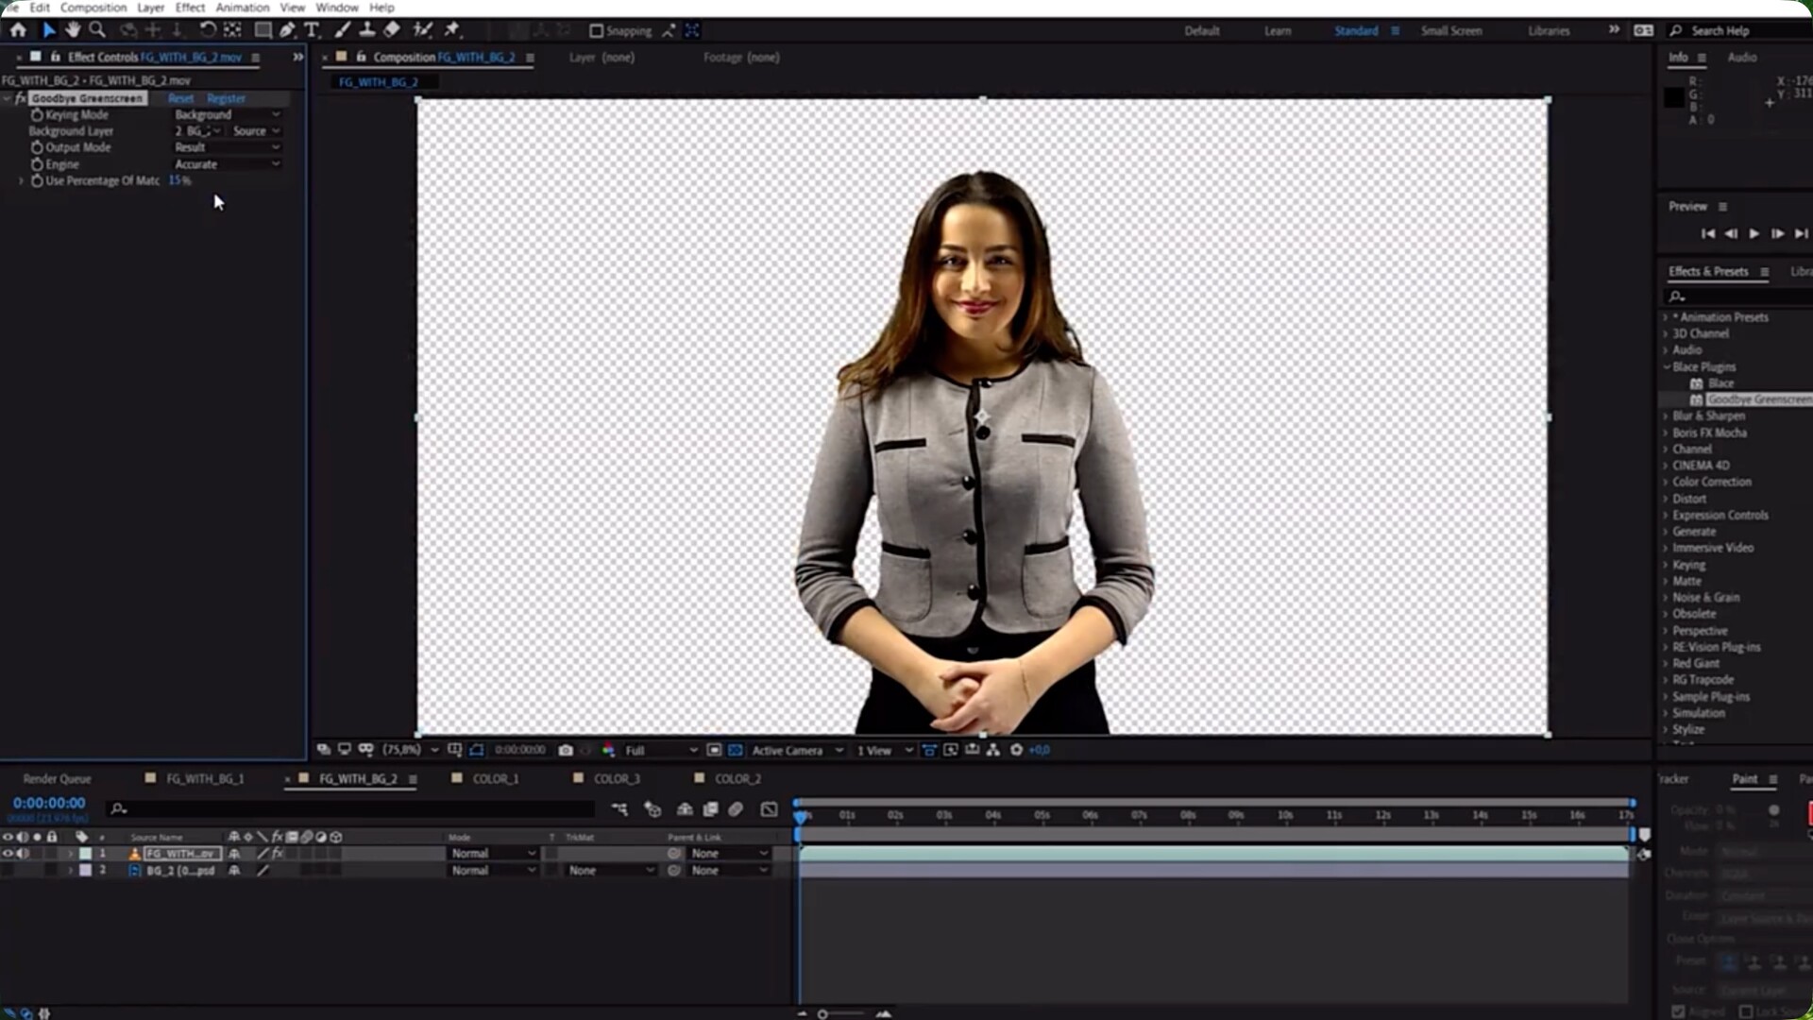Take snapshot with camera icon
The width and height of the screenshot is (1813, 1020).
pyautogui.click(x=566, y=750)
